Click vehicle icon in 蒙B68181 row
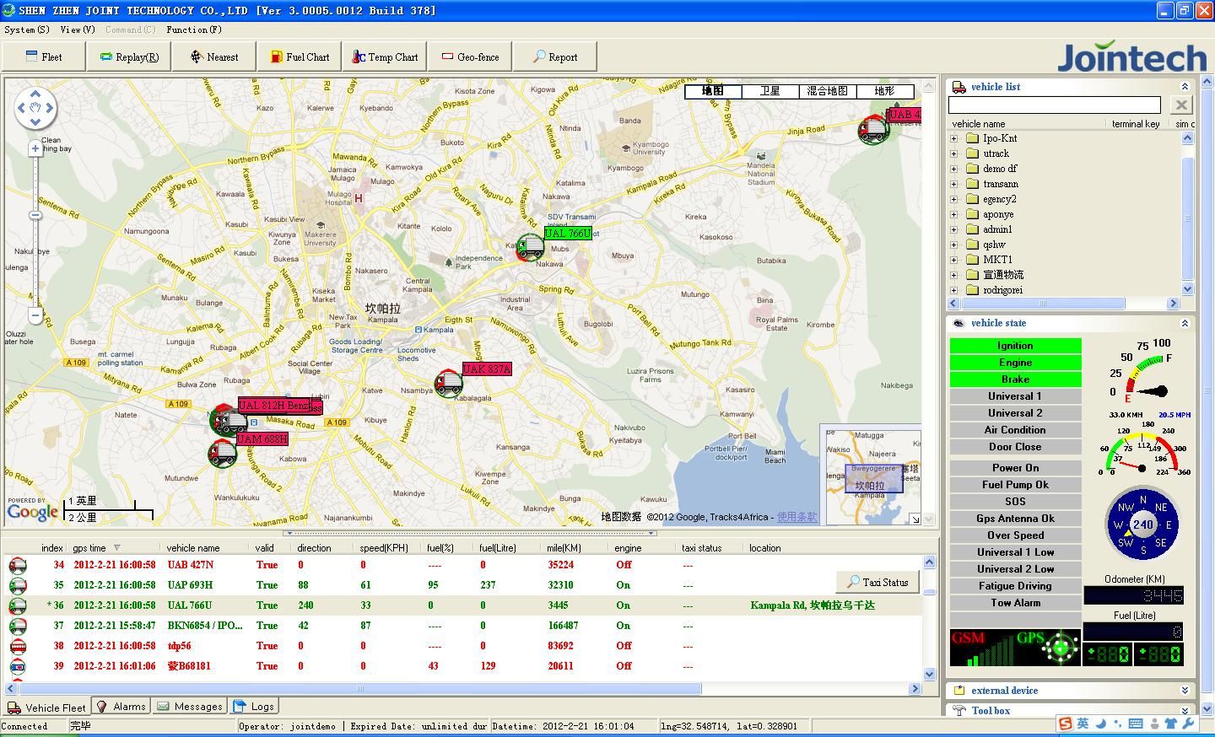1215x737 pixels. pyautogui.click(x=17, y=666)
